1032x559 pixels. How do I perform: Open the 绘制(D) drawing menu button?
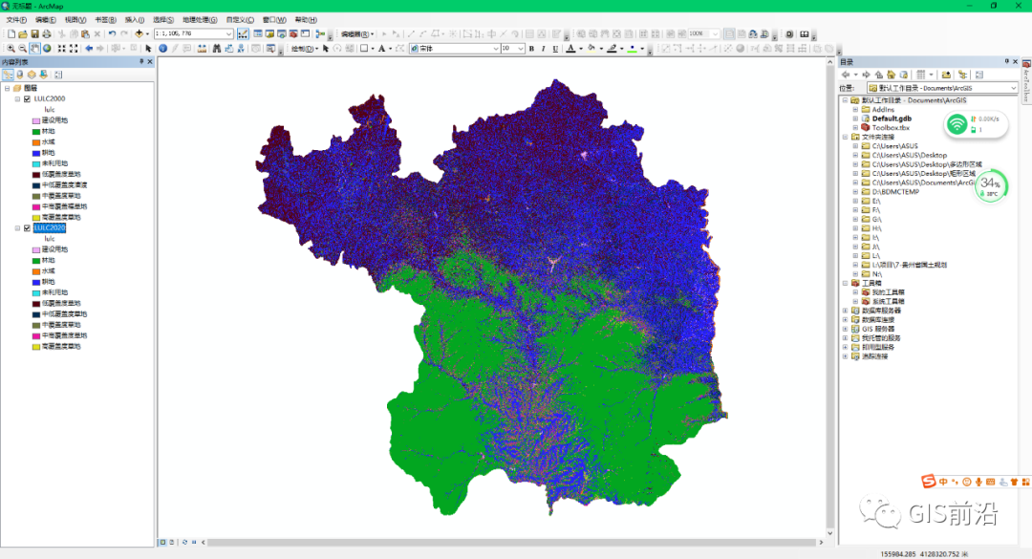305,48
